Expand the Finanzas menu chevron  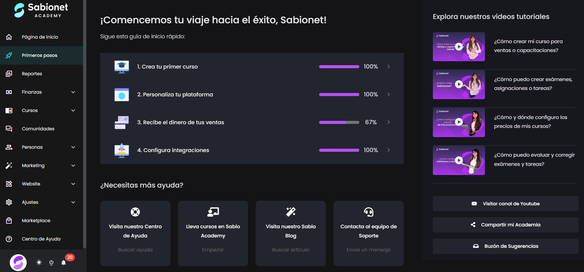pos(73,92)
